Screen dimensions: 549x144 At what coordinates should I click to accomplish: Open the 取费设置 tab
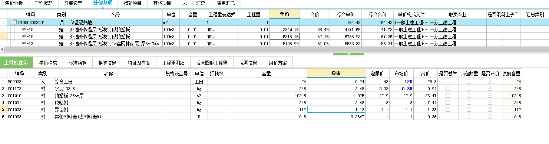pyautogui.click(x=73, y=3)
